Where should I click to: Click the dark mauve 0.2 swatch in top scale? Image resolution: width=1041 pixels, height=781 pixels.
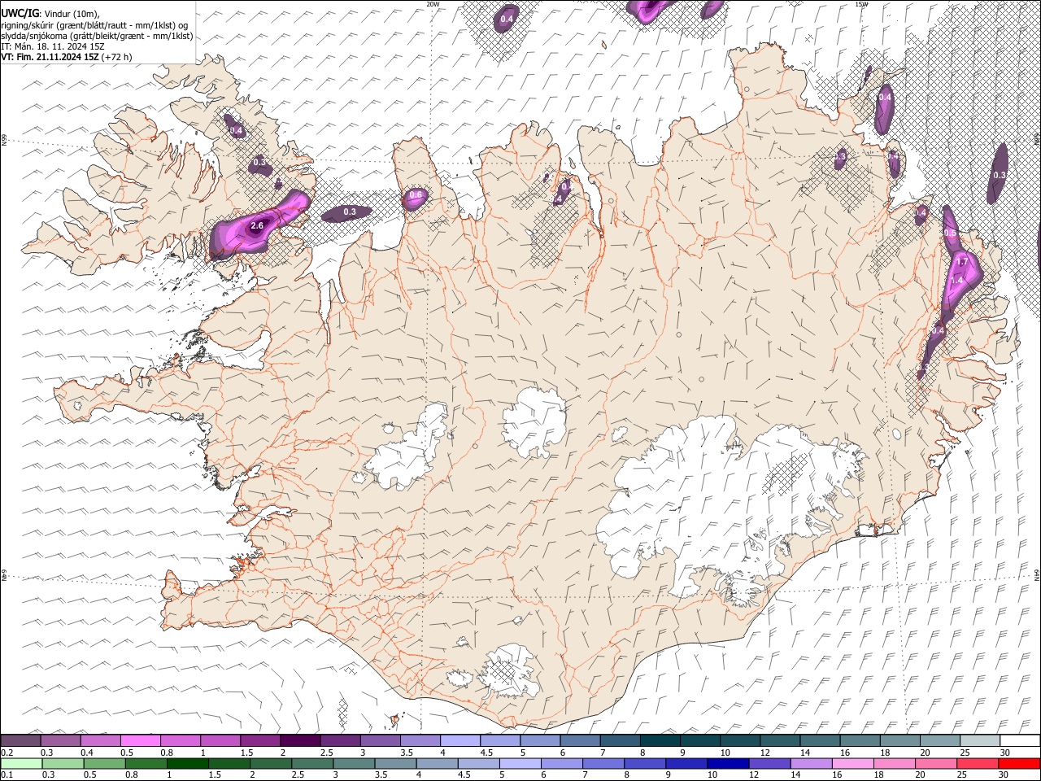coord(21,741)
